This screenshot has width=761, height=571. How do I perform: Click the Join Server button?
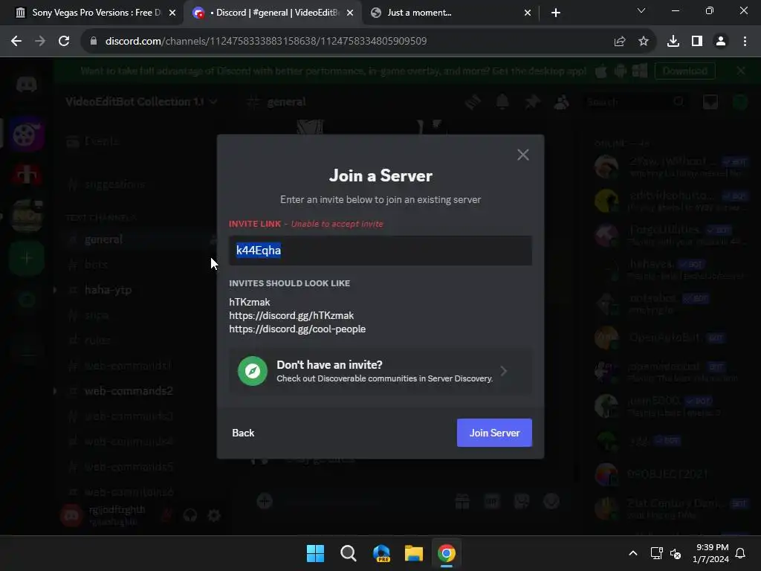coord(494,433)
